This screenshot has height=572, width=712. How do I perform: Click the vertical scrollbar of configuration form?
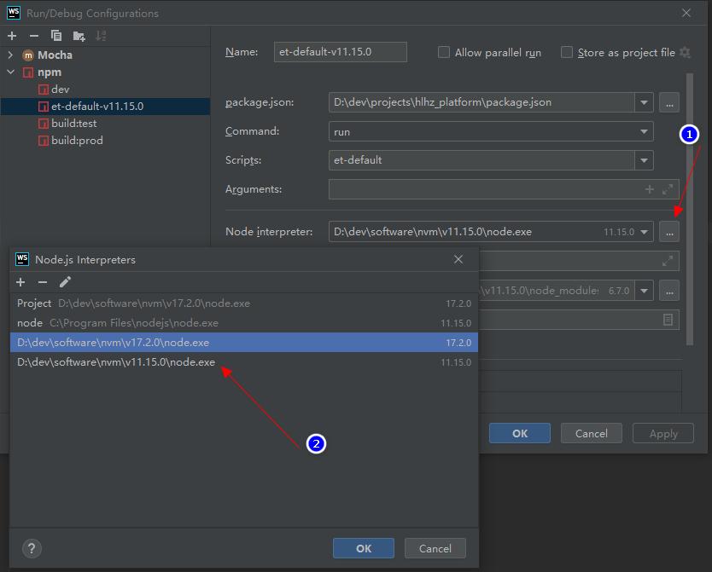click(x=690, y=209)
